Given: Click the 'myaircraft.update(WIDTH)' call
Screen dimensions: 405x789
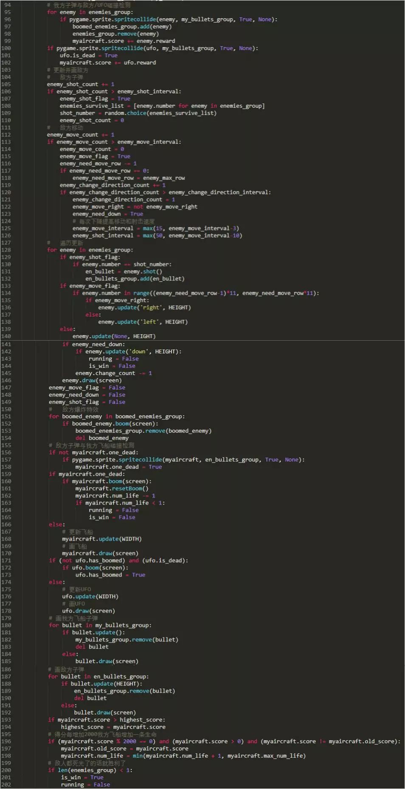Looking at the screenshot, I should click(102, 539).
